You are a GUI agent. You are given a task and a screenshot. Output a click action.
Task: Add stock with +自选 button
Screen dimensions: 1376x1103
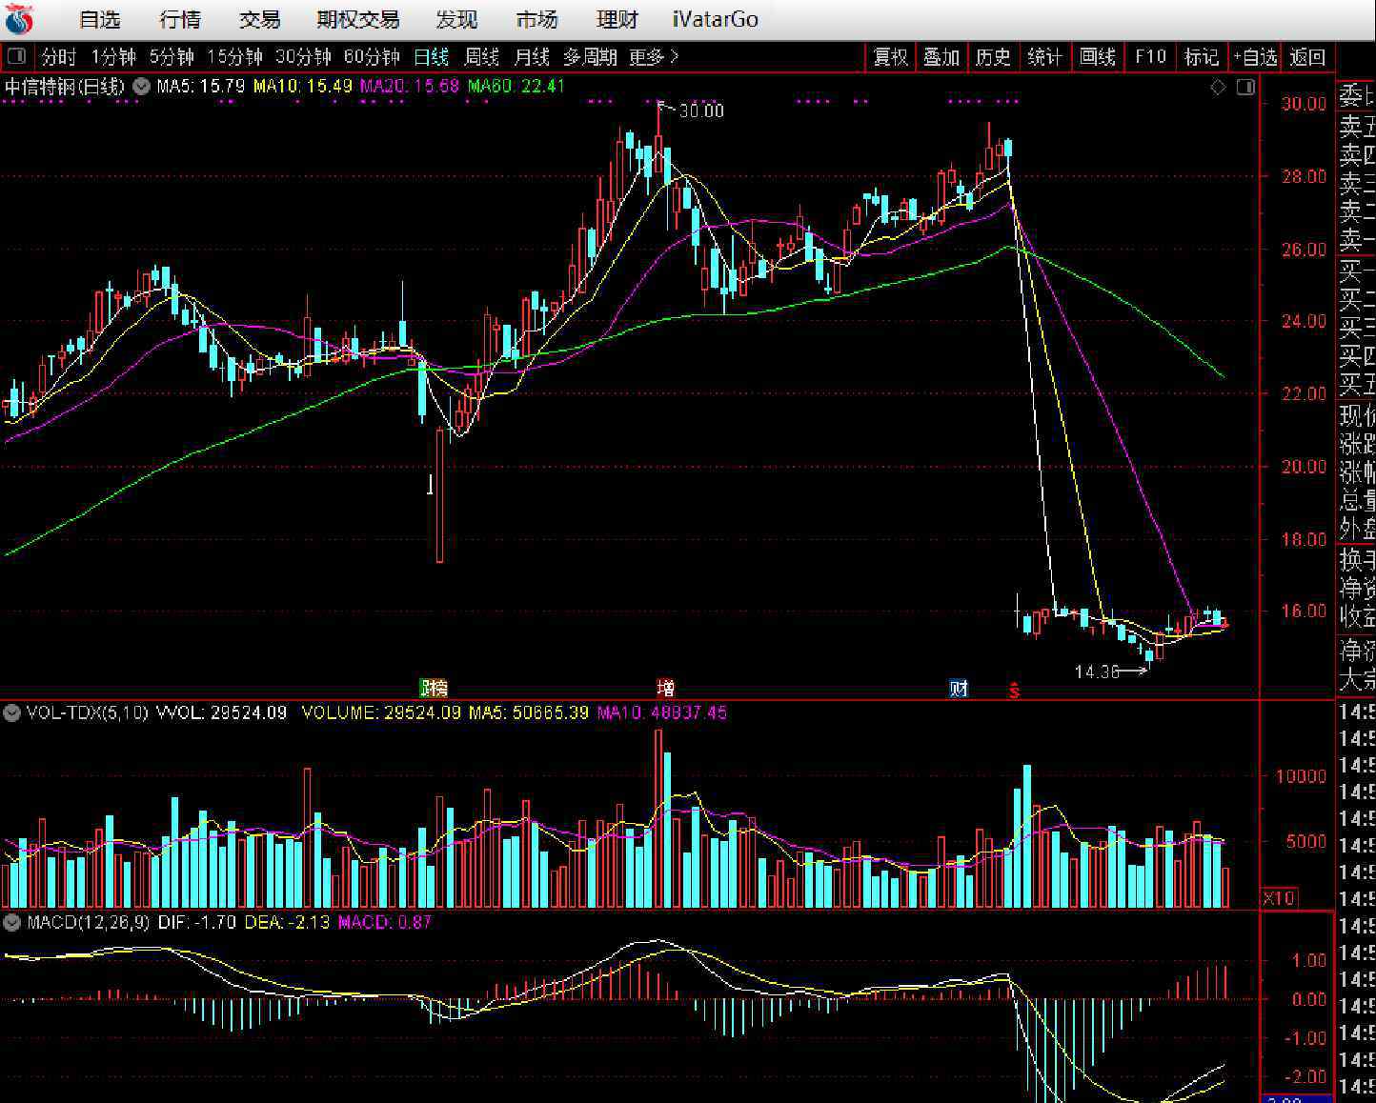pos(1255,57)
